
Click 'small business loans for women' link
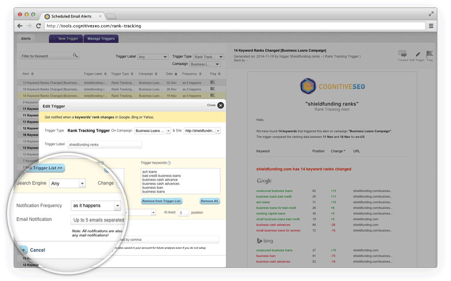(x=278, y=230)
